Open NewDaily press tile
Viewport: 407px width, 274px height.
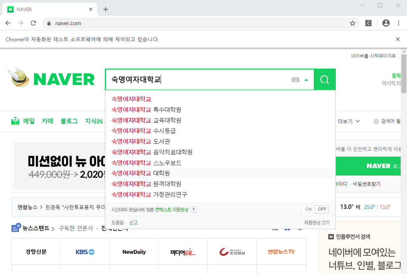tap(134, 252)
